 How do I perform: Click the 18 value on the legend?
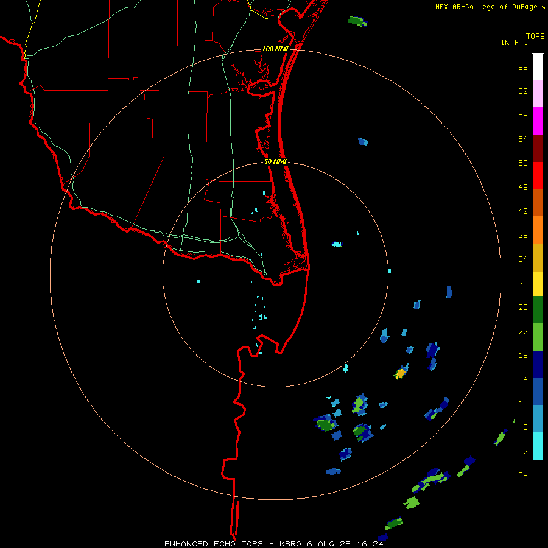523,356
